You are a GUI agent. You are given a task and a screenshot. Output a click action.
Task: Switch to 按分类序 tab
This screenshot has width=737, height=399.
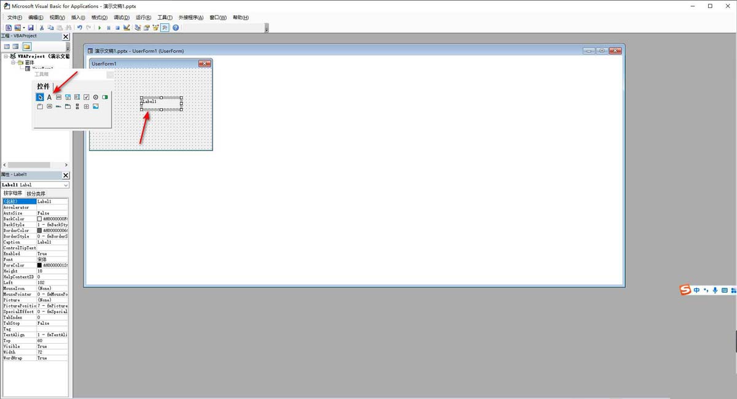[x=36, y=193]
